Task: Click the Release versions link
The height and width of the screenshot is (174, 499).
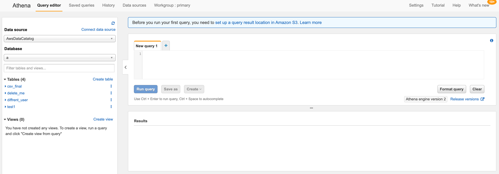Action: point(464,99)
